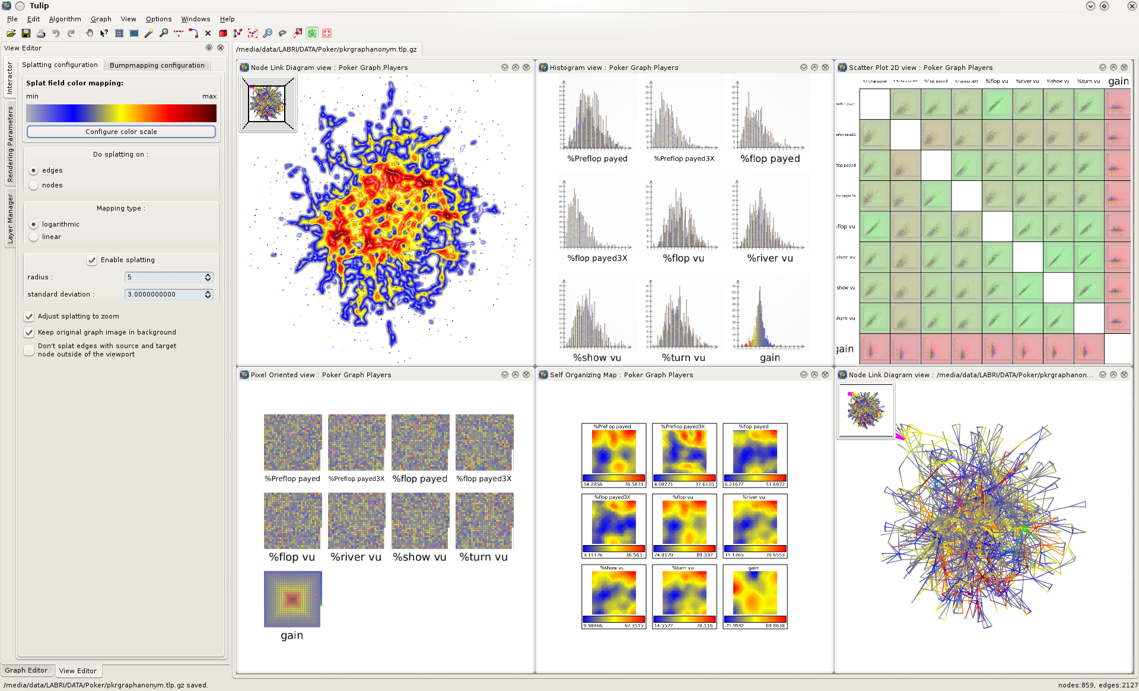The width and height of the screenshot is (1139, 691).
Task: Select the rectangle selection tool
Action: [x=134, y=33]
